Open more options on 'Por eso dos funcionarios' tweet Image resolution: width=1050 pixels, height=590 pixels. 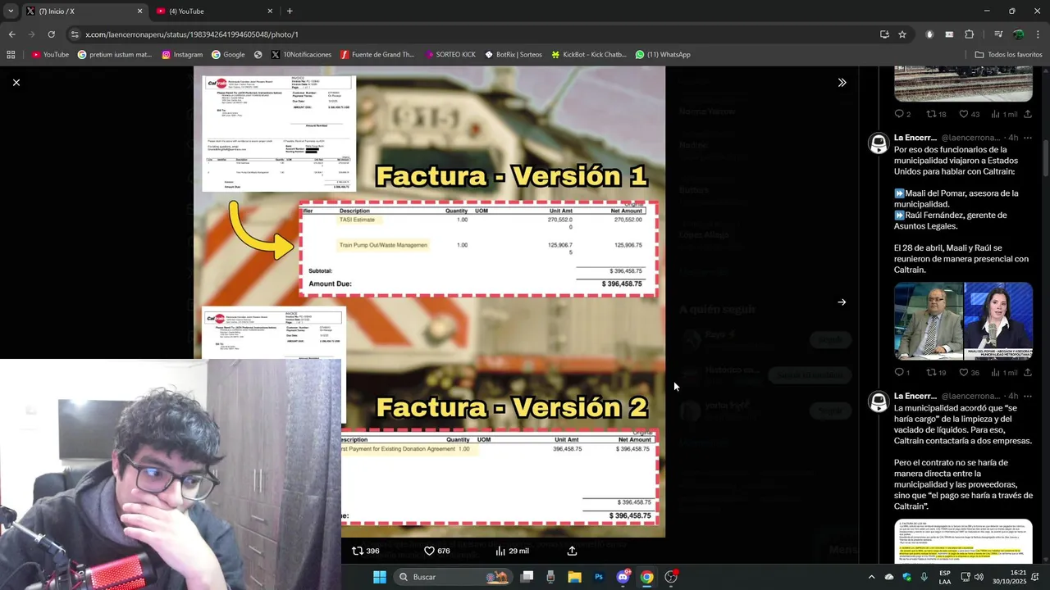(1028, 138)
